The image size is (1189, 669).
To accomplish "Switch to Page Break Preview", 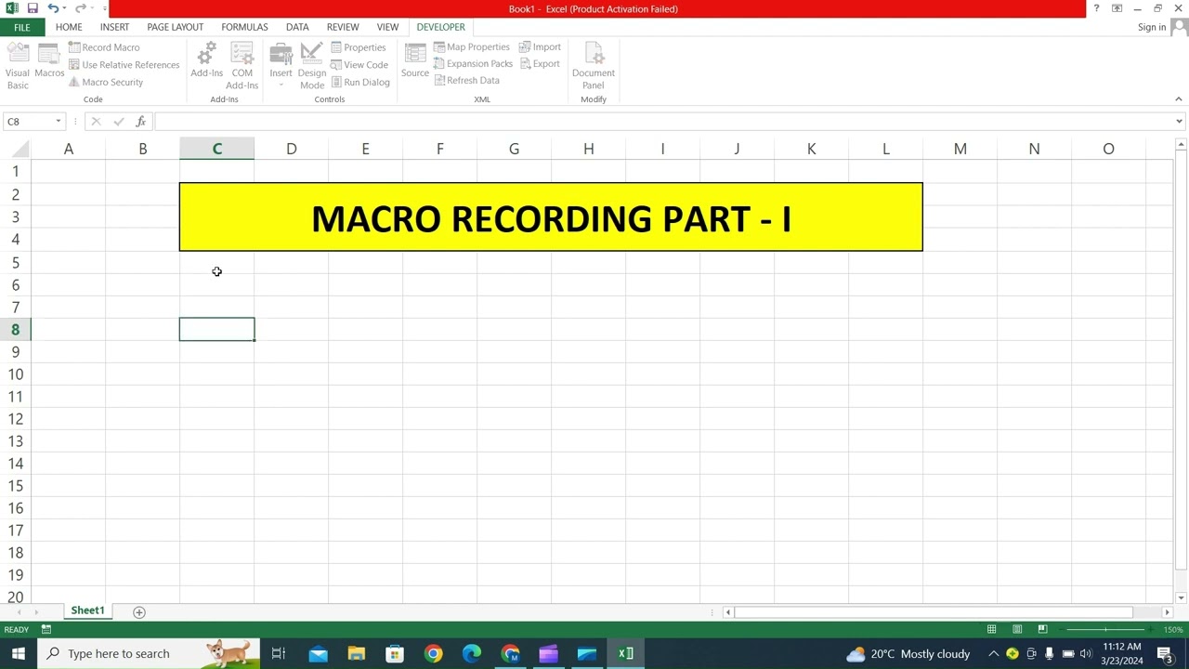I will coord(1042,630).
